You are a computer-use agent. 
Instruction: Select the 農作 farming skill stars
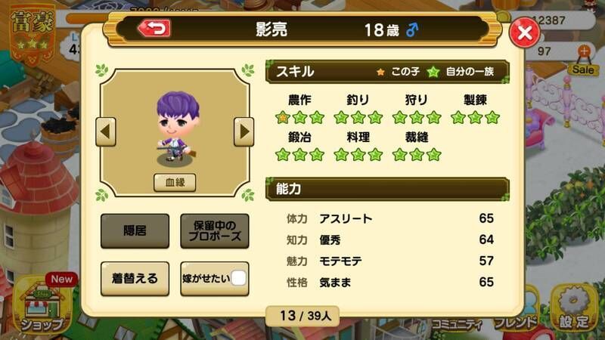[299, 117]
